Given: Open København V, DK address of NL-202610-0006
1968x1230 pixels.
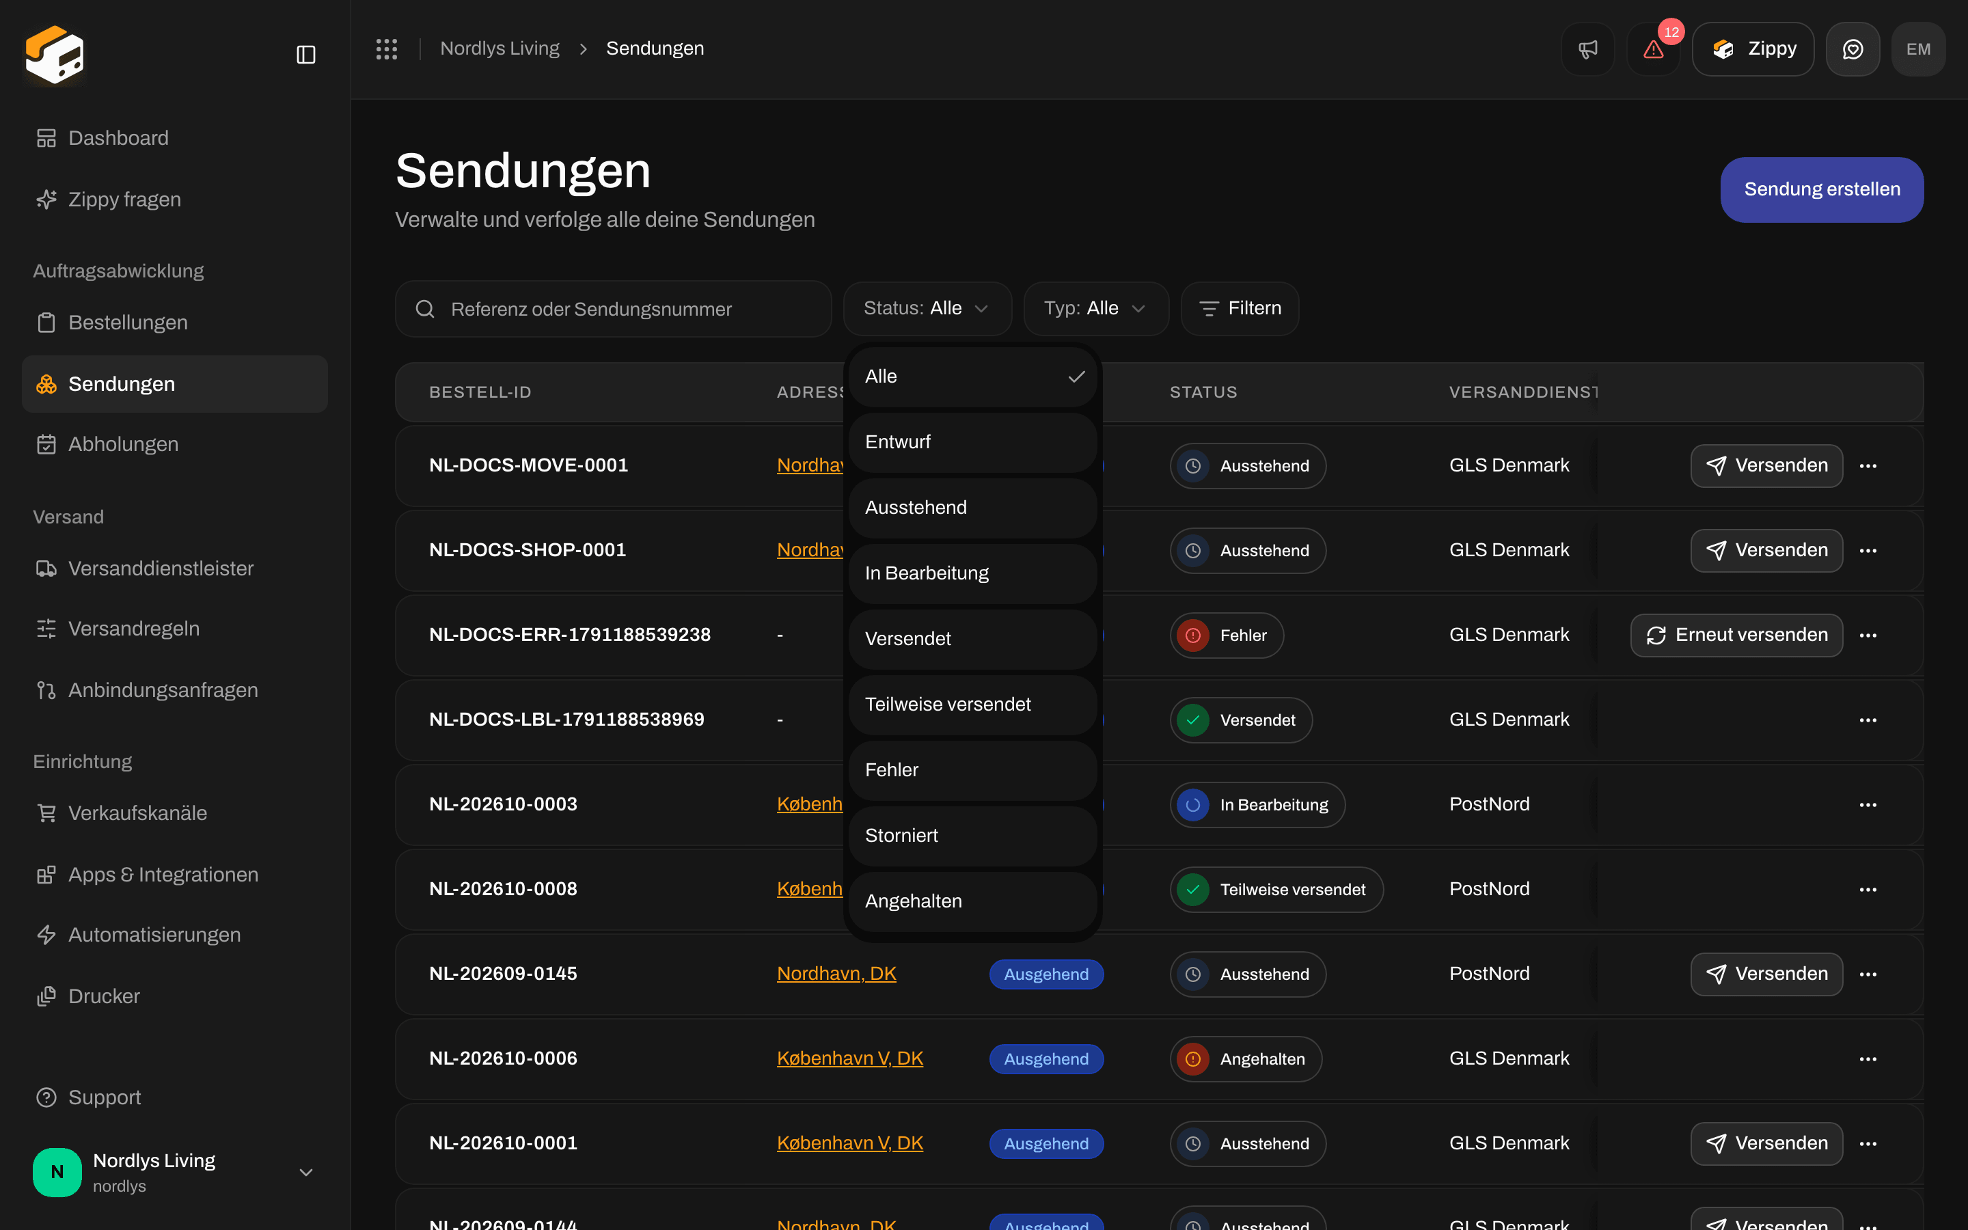Looking at the screenshot, I should coord(850,1058).
